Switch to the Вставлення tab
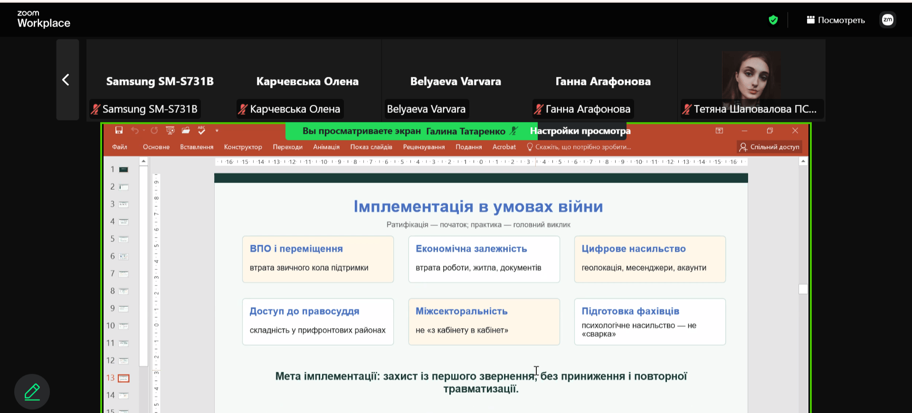Image resolution: width=912 pixels, height=413 pixels. [x=197, y=147]
